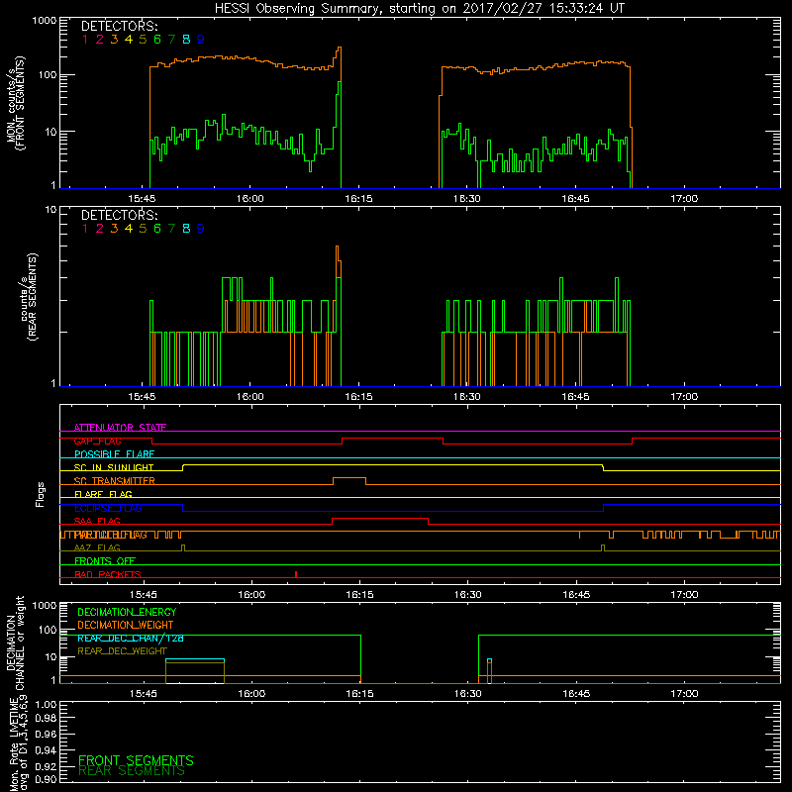792x792 pixels.
Task: Select orange detector 3 in rear segments legend
Action: [114, 229]
